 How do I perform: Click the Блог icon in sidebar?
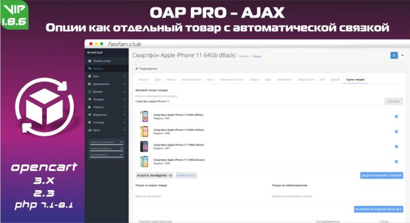click(x=90, y=76)
